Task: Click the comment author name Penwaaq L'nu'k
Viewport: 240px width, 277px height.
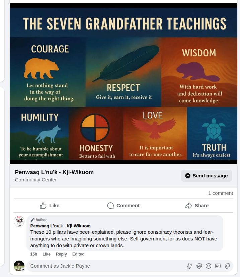Action: point(60,226)
